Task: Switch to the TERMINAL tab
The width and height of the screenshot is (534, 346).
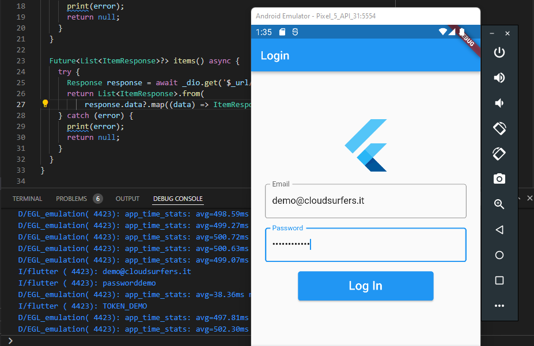Action: point(27,199)
